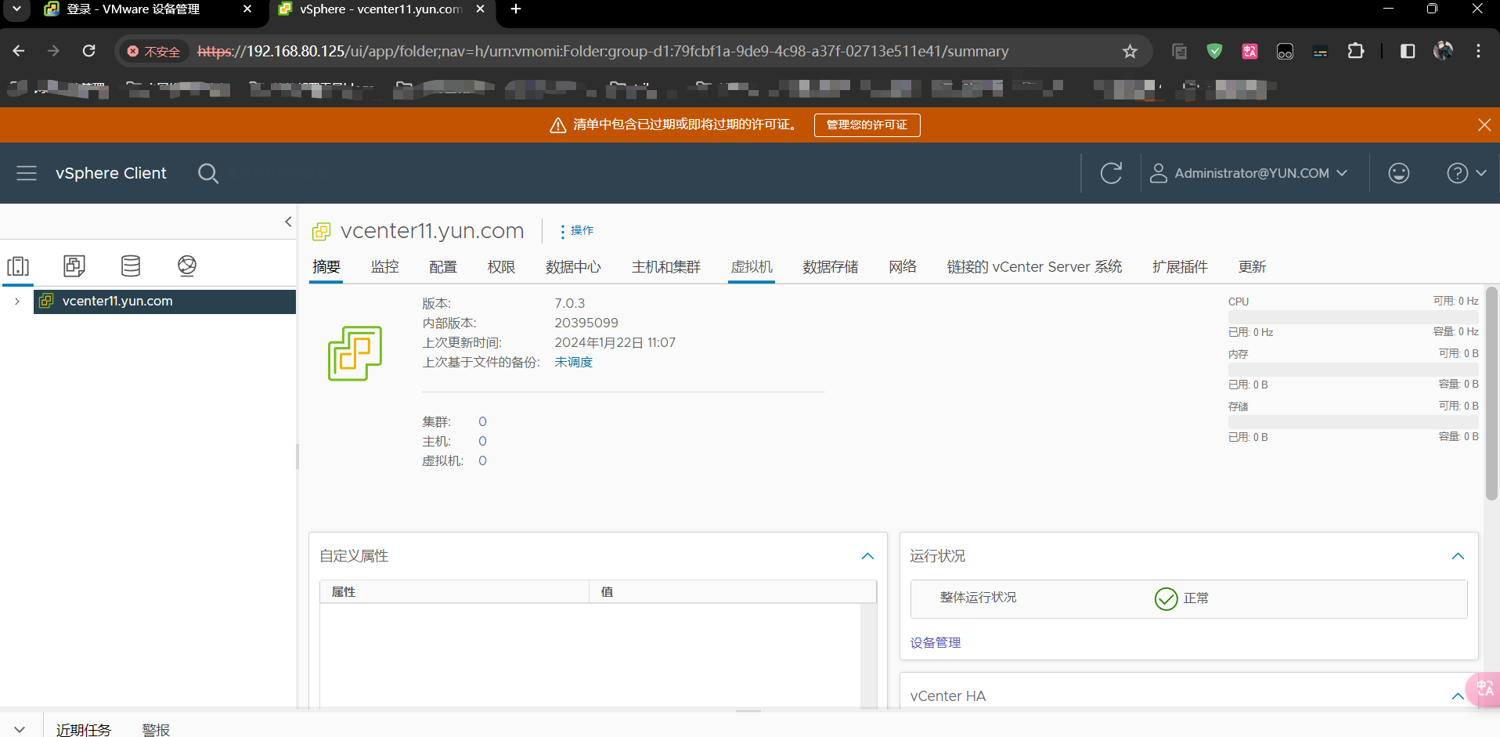
Task: Open the 数据中心 tab
Action: (x=574, y=267)
